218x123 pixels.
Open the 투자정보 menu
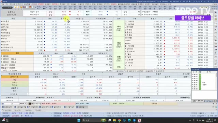(63, 4)
